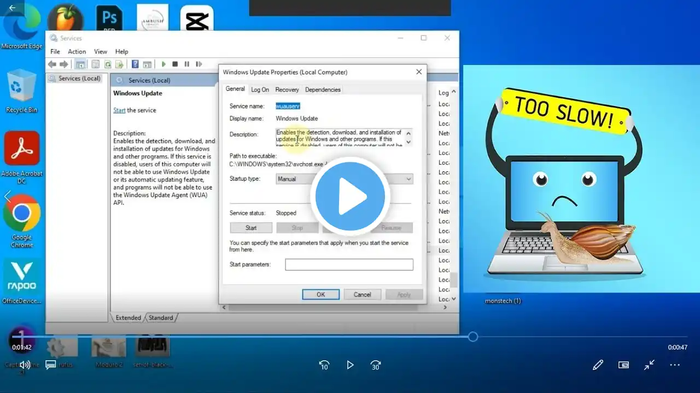Open the CapCut desktop icon
700x393 pixels.
(x=196, y=19)
